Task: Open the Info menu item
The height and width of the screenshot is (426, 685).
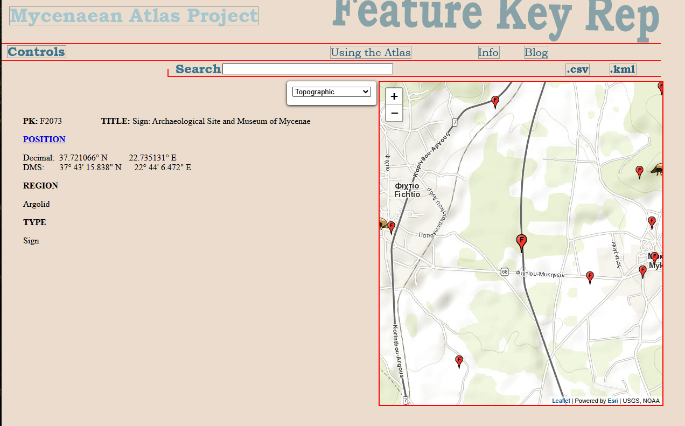Action: pos(488,52)
